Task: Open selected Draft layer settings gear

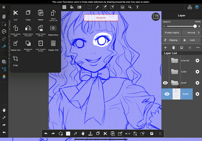Action: coord(197,94)
